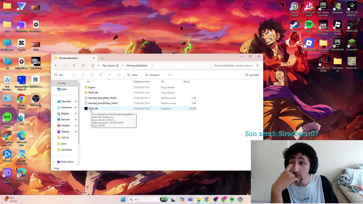The image size is (363, 204).
Task: Open Giriş in the sidebar
Action: (x=64, y=83)
